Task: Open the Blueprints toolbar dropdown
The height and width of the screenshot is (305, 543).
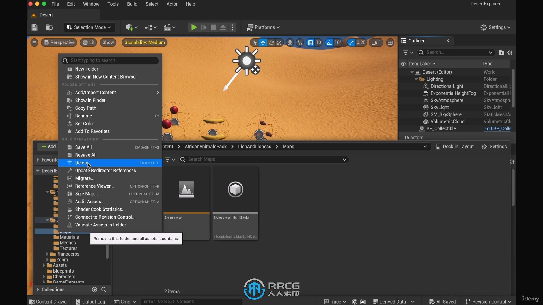Action: point(151,27)
